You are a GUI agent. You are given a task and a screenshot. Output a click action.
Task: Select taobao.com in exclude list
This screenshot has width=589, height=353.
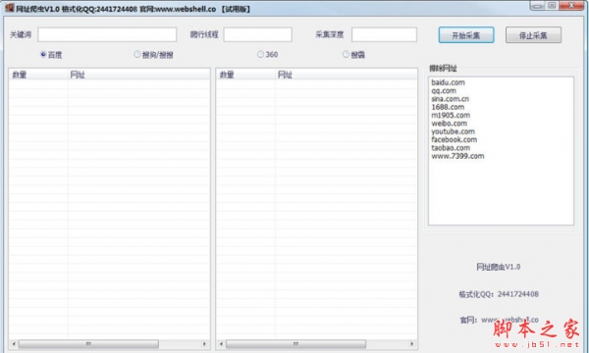[x=451, y=148]
